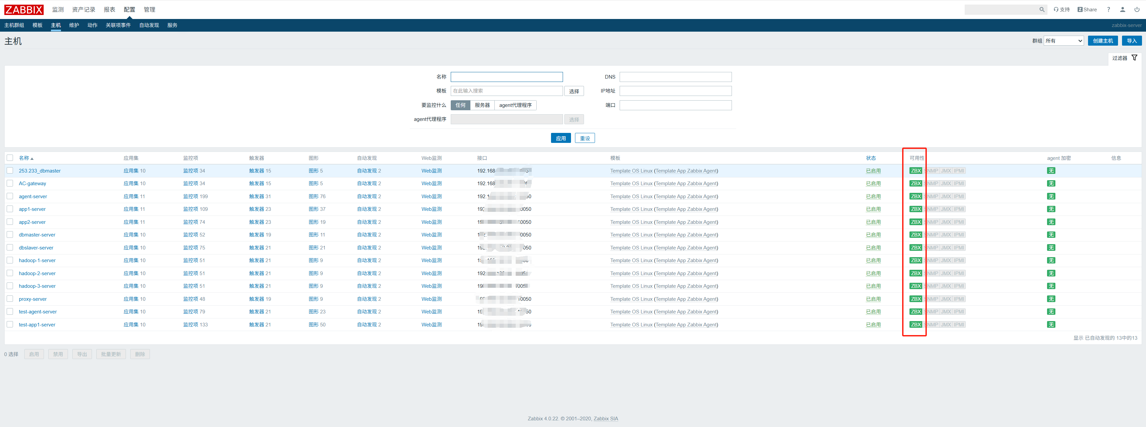This screenshot has width=1146, height=427.
Task: Open the user profile icon
Action: coord(1122,9)
